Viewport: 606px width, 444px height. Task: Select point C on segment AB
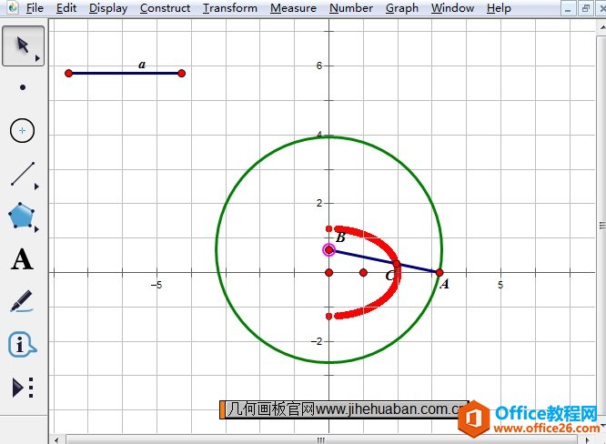tap(397, 264)
